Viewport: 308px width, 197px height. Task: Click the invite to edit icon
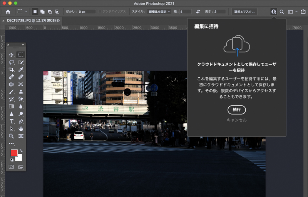[274, 12]
